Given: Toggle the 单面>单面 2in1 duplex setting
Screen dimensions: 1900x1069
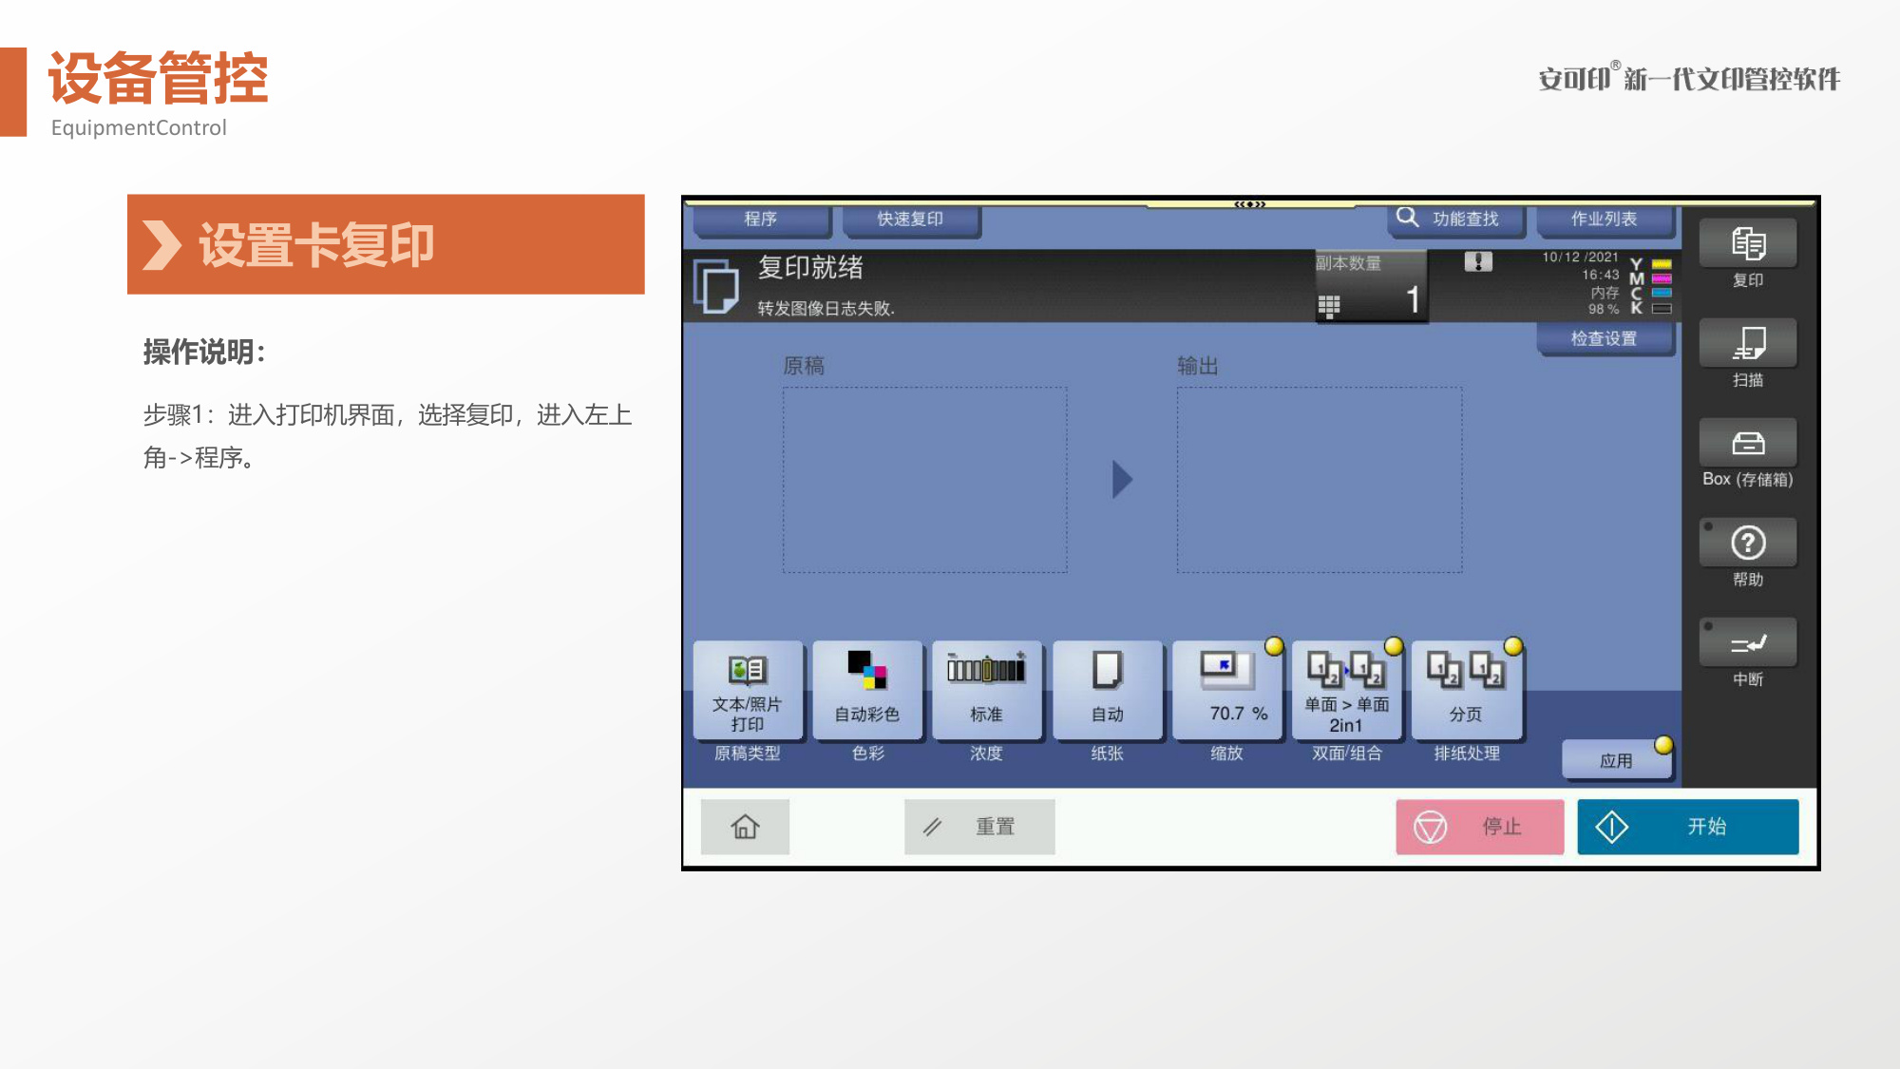Looking at the screenshot, I should pos(1346,691).
